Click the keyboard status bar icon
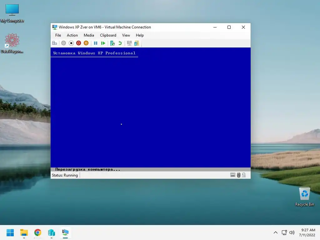The image size is (320, 240). (232, 175)
